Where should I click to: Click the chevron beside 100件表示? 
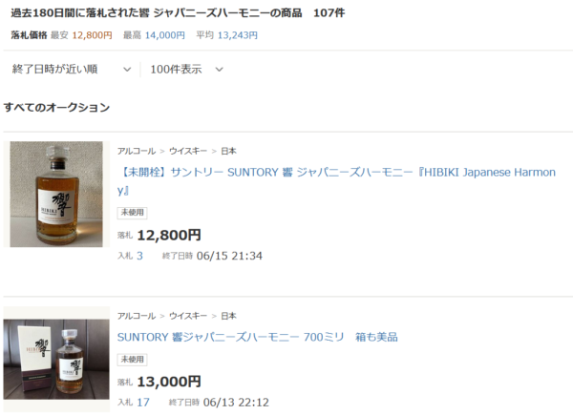[220, 70]
